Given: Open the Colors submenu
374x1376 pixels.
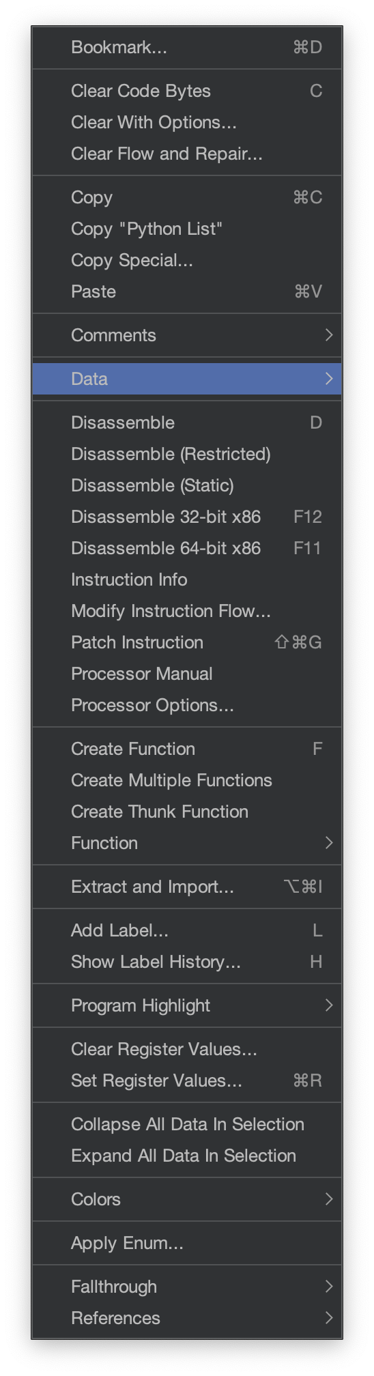Looking at the screenshot, I should pyautogui.click(x=187, y=1199).
